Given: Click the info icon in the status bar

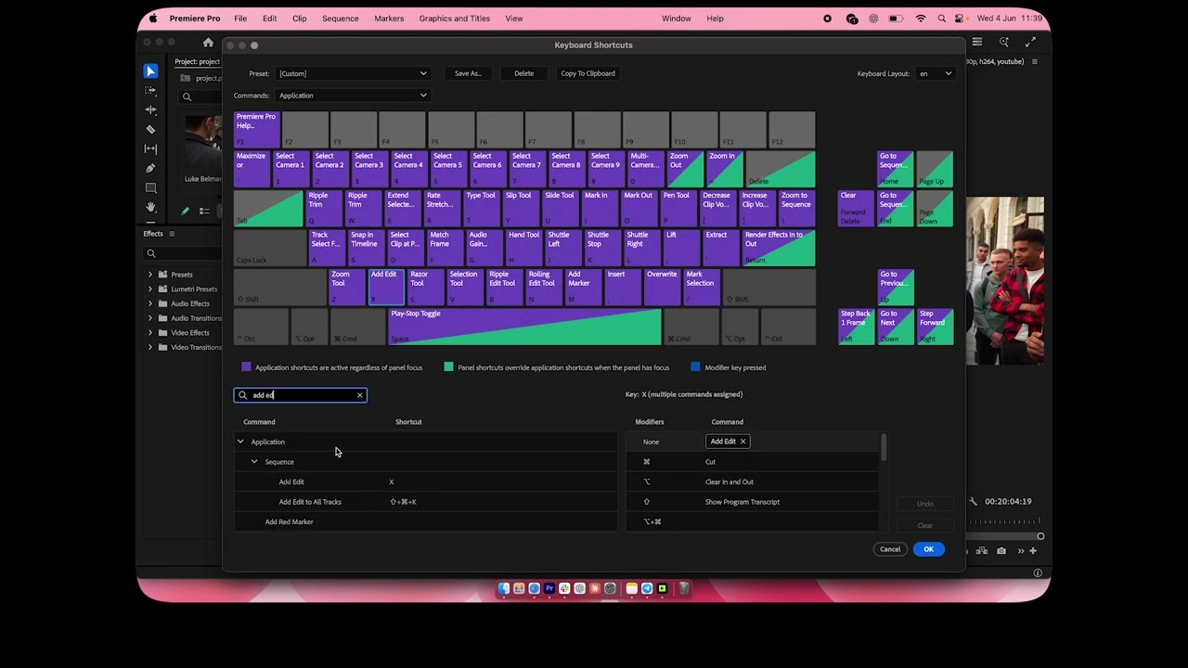Looking at the screenshot, I should pos(1038,573).
